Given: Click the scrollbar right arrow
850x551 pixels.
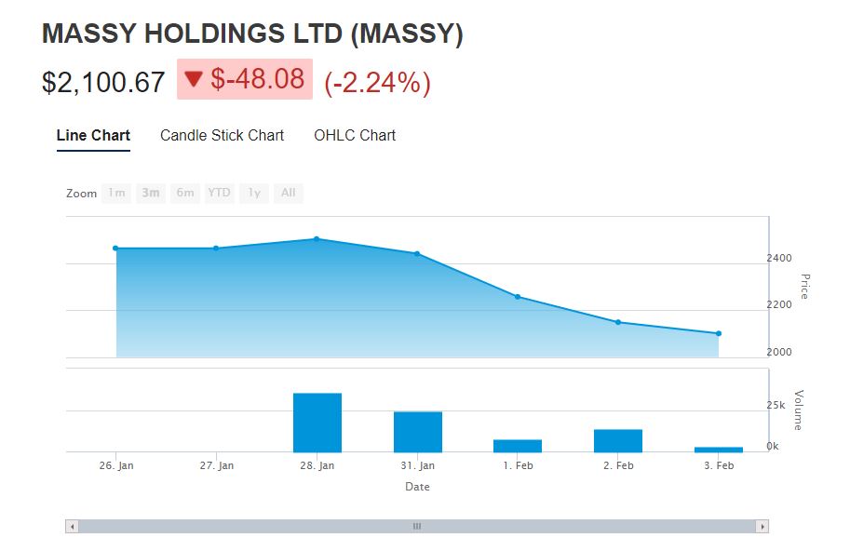Looking at the screenshot, I should click(x=762, y=527).
